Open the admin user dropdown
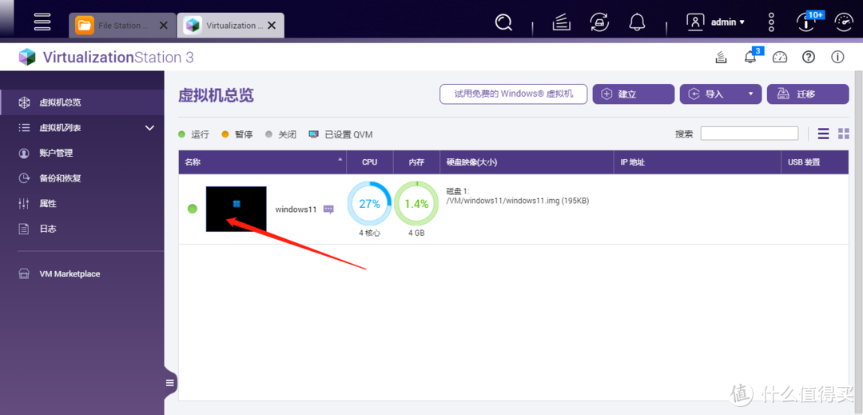The width and height of the screenshot is (863, 415). click(715, 22)
